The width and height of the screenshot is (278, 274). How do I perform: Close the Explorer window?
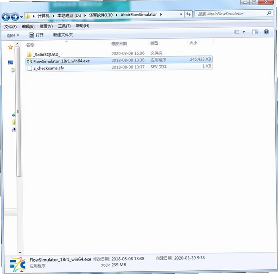tap(266, 2)
